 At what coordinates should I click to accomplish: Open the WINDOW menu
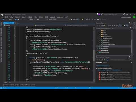60,17
